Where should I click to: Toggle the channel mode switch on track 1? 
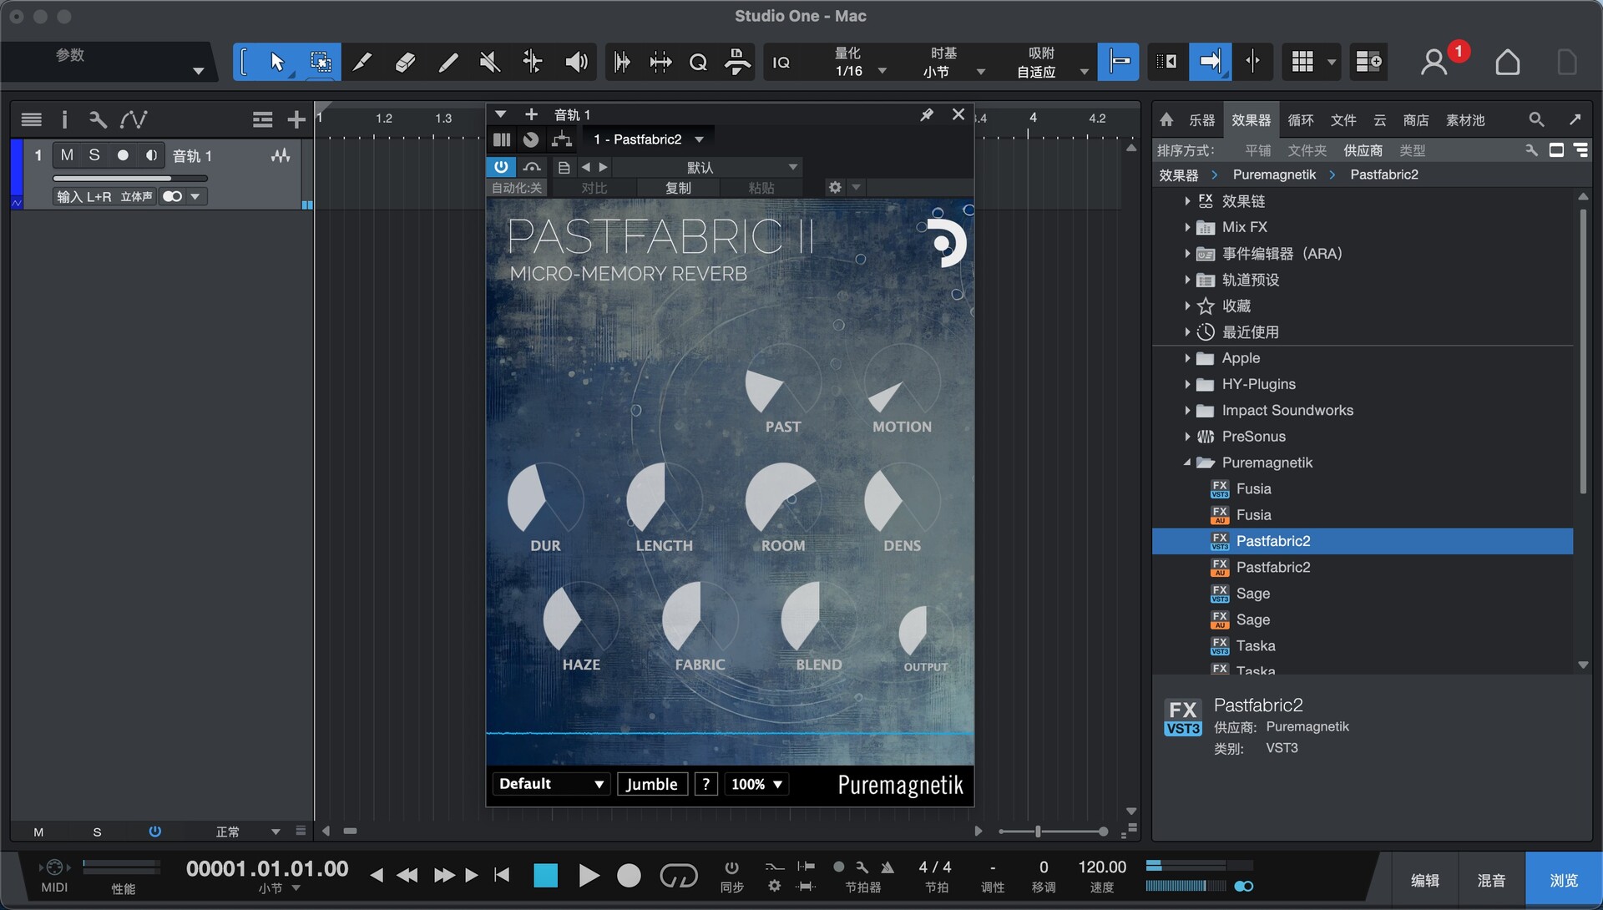coord(173,197)
